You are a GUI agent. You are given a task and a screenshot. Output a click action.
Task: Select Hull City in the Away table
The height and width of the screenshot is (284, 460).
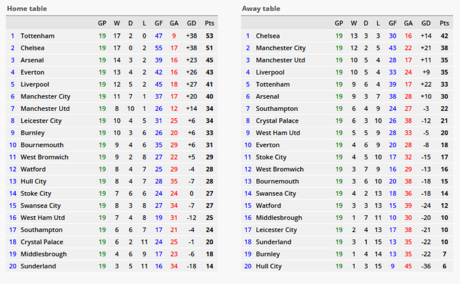[269, 266]
